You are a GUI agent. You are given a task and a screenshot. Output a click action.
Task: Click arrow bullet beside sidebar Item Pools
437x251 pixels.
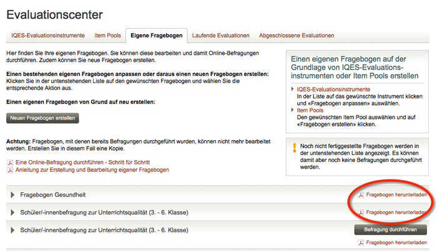[292, 110]
